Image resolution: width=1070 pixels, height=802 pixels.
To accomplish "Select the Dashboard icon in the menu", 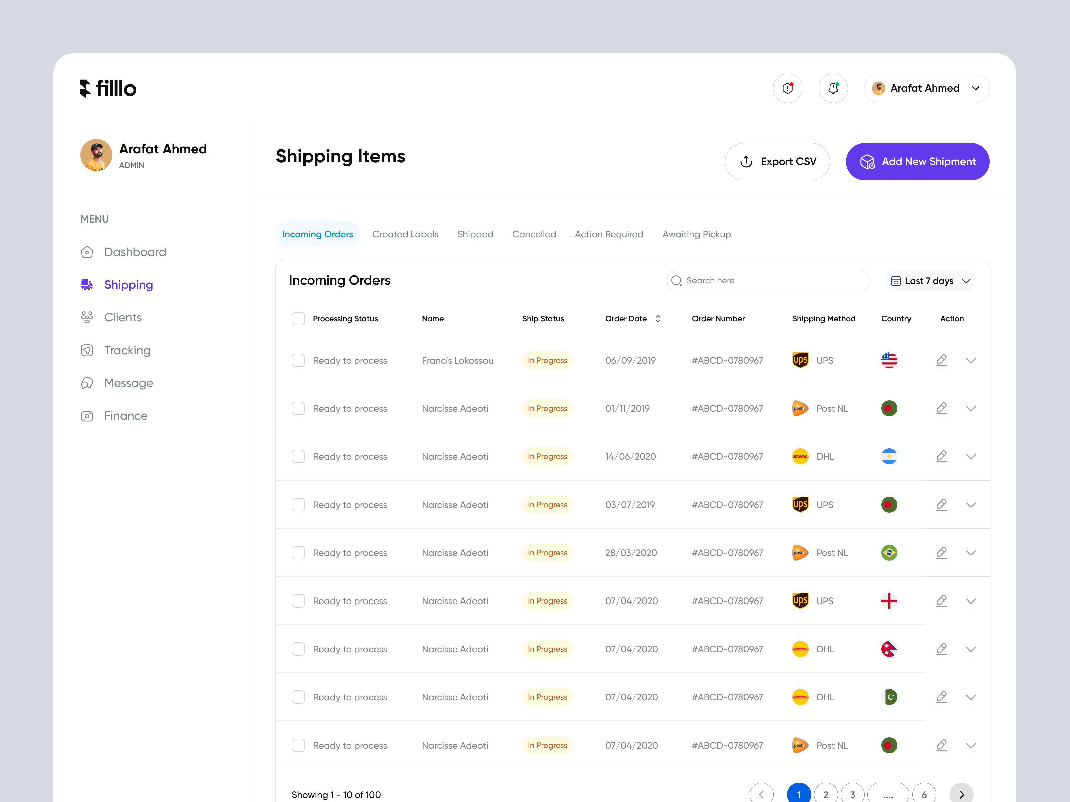I will coord(87,252).
